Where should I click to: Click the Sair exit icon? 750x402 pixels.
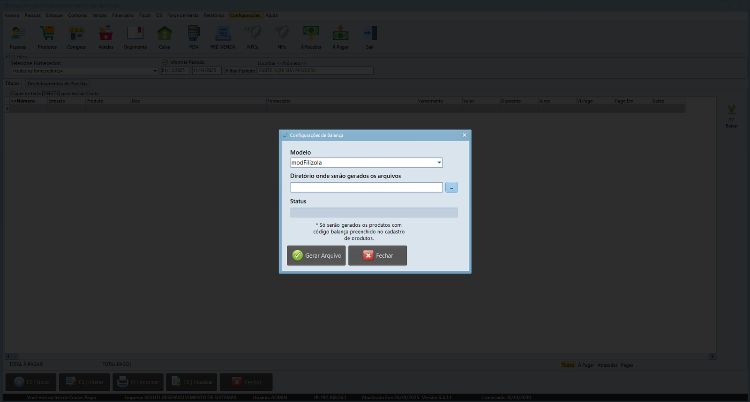point(370,34)
